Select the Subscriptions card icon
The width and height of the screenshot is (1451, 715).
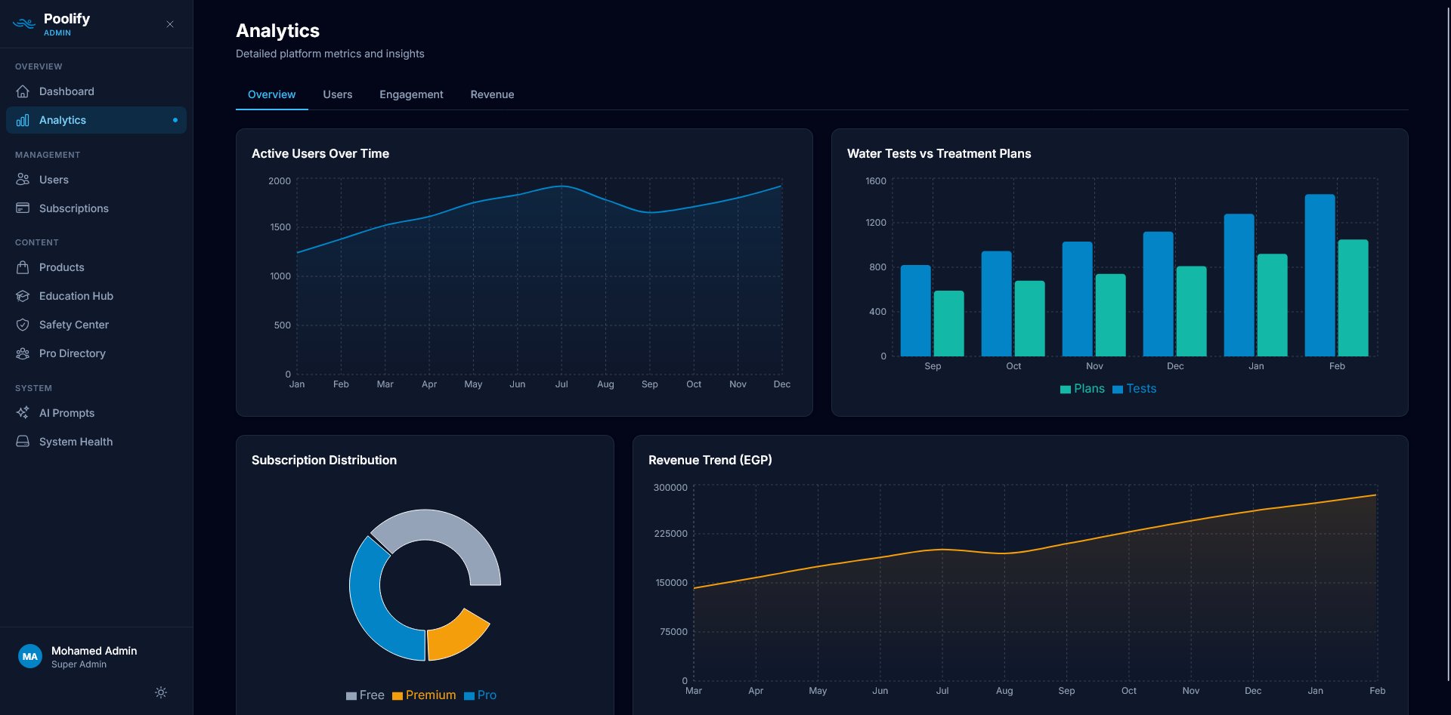pyautogui.click(x=24, y=208)
